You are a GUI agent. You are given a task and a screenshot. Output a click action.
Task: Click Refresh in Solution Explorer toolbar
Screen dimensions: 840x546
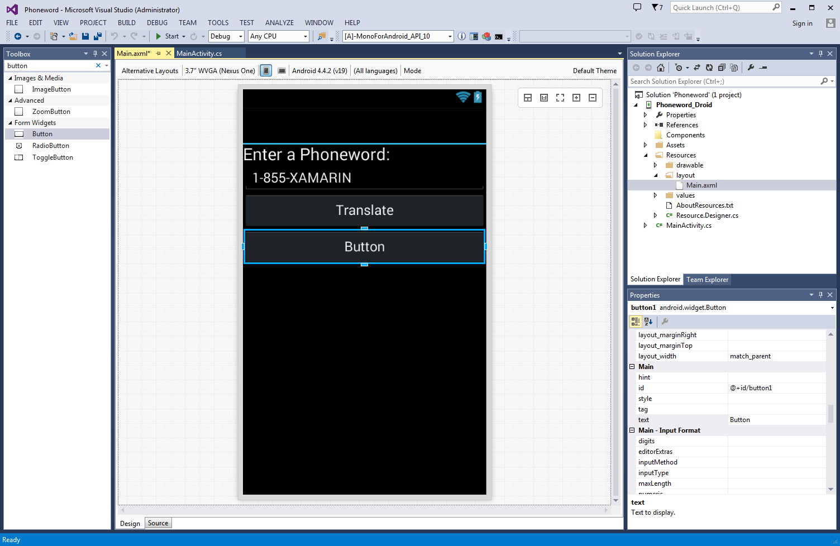point(709,68)
